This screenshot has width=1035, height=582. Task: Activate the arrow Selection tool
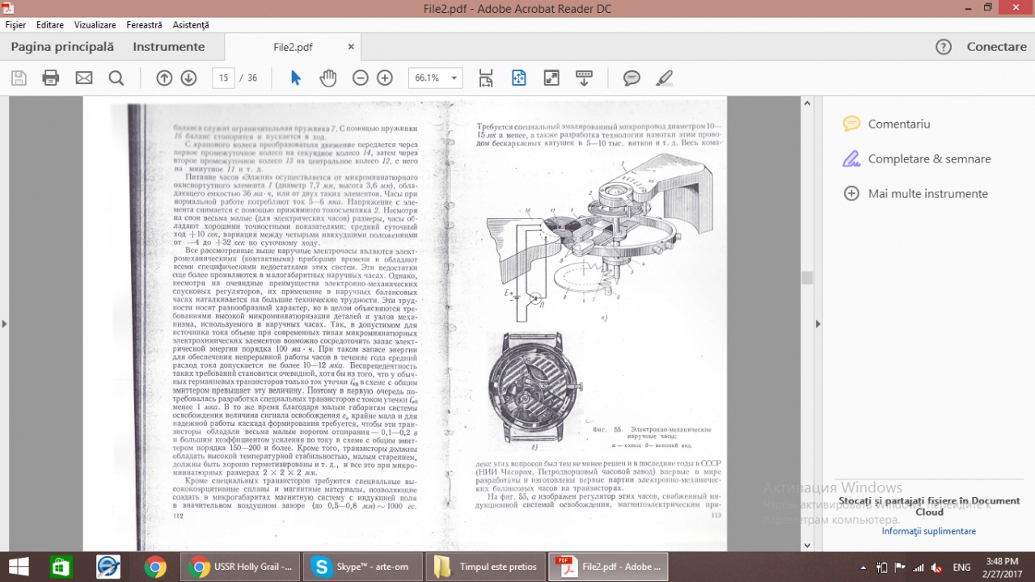pos(295,78)
